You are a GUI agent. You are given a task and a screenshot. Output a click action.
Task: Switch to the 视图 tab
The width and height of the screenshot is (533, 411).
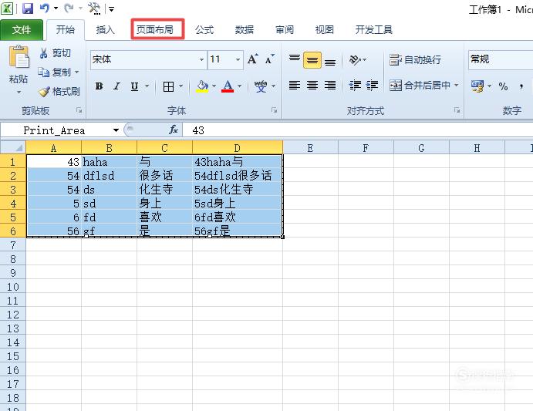[x=325, y=30]
